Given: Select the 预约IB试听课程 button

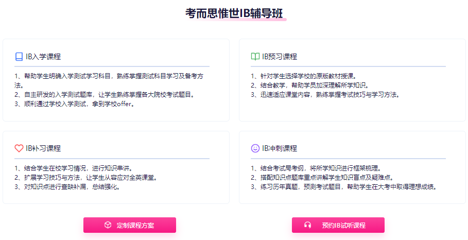Looking at the screenshot, I should coord(338,225).
